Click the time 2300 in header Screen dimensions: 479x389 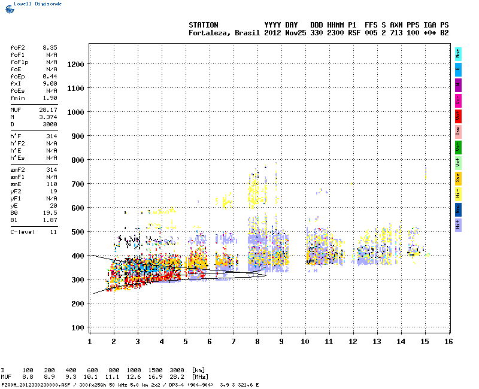(335, 33)
